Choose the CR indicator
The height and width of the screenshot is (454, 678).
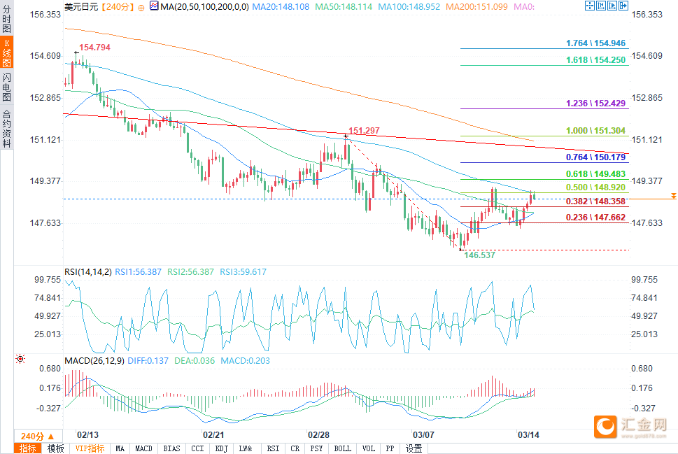pos(295,448)
